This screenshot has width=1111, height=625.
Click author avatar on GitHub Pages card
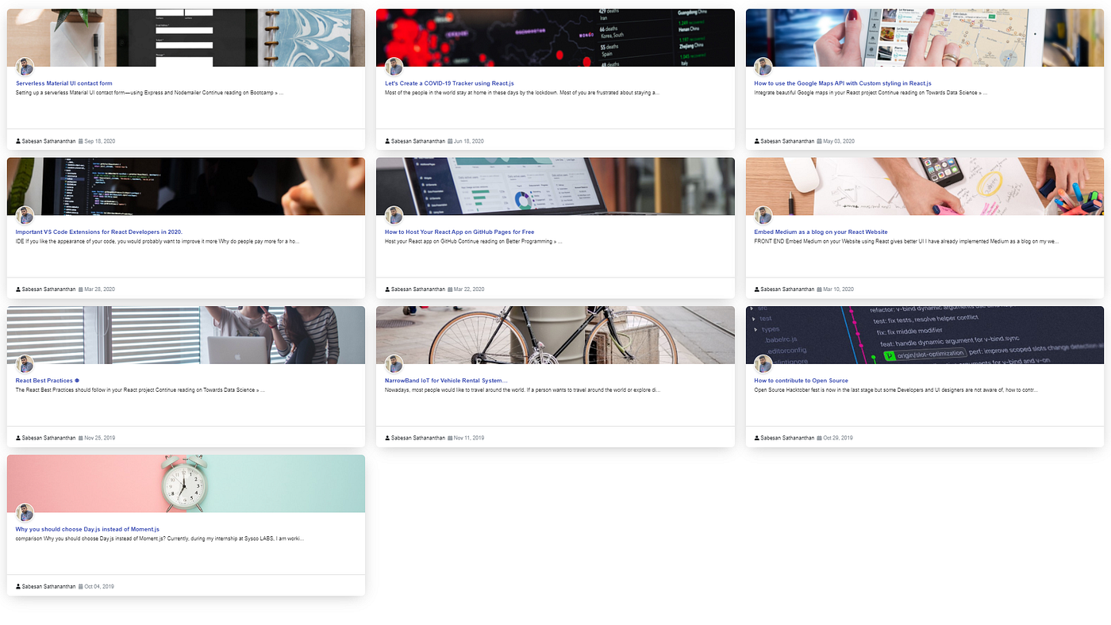(394, 215)
